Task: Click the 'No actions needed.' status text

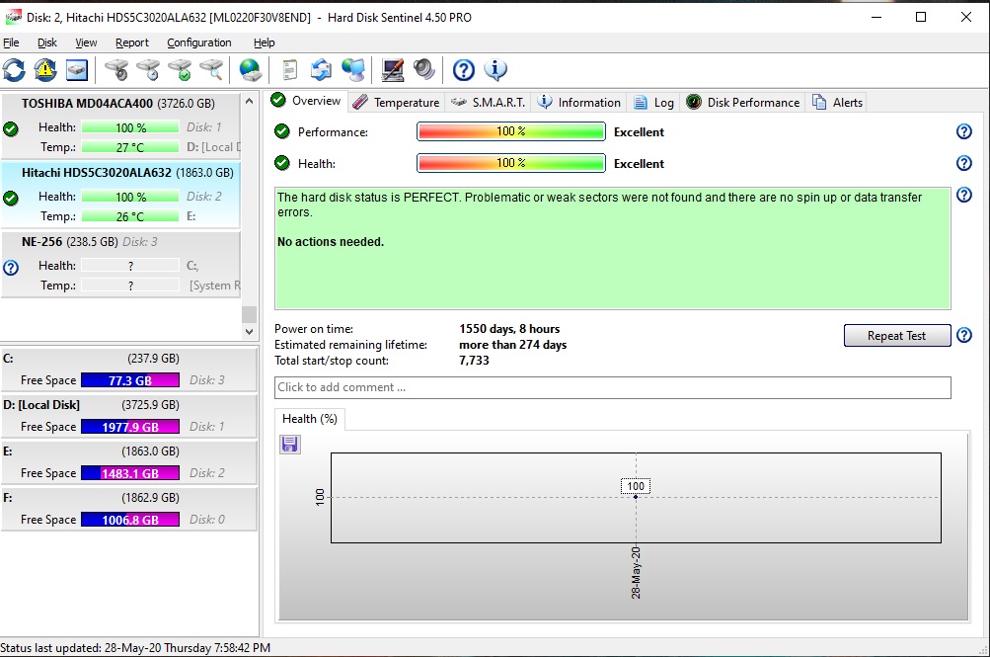Action: coord(331,242)
